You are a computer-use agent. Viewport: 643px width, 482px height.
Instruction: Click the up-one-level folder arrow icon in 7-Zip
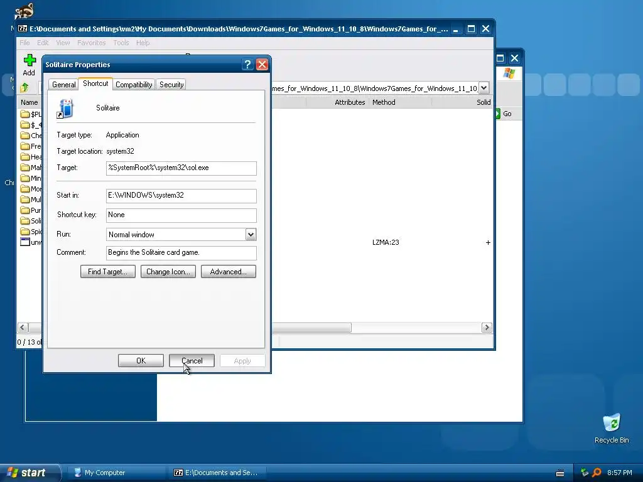[x=24, y=87]
